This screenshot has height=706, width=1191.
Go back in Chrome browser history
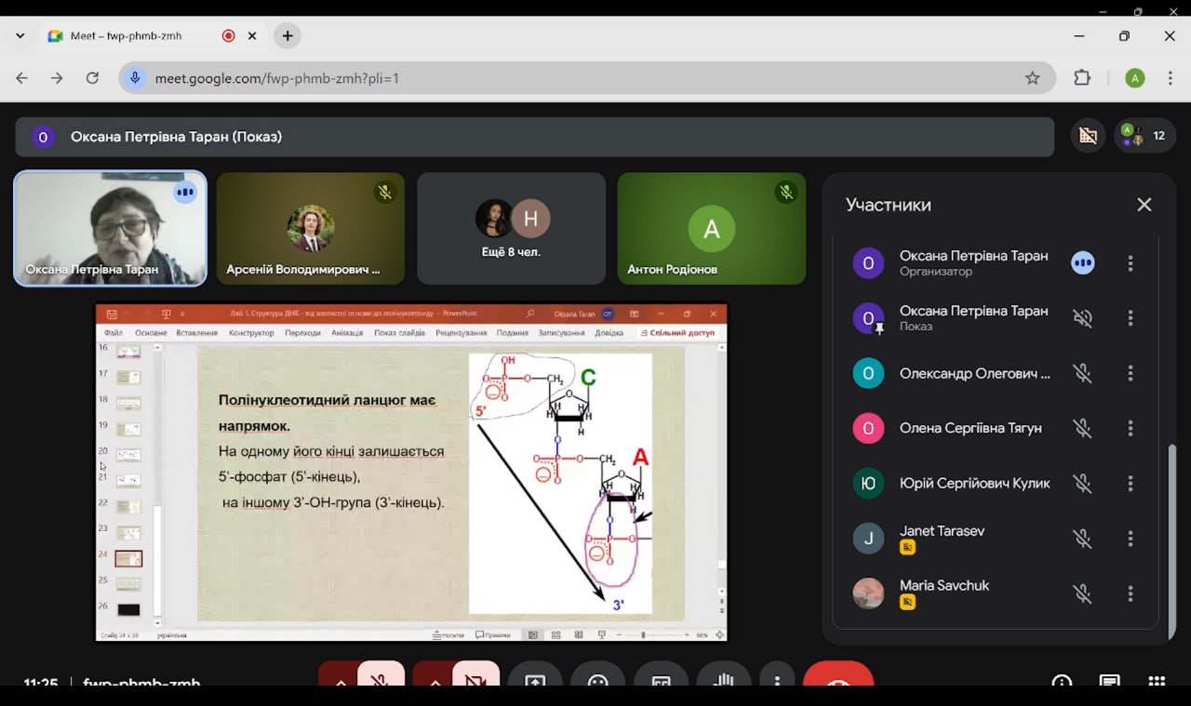pyautogui.click(x=22, y=78)
